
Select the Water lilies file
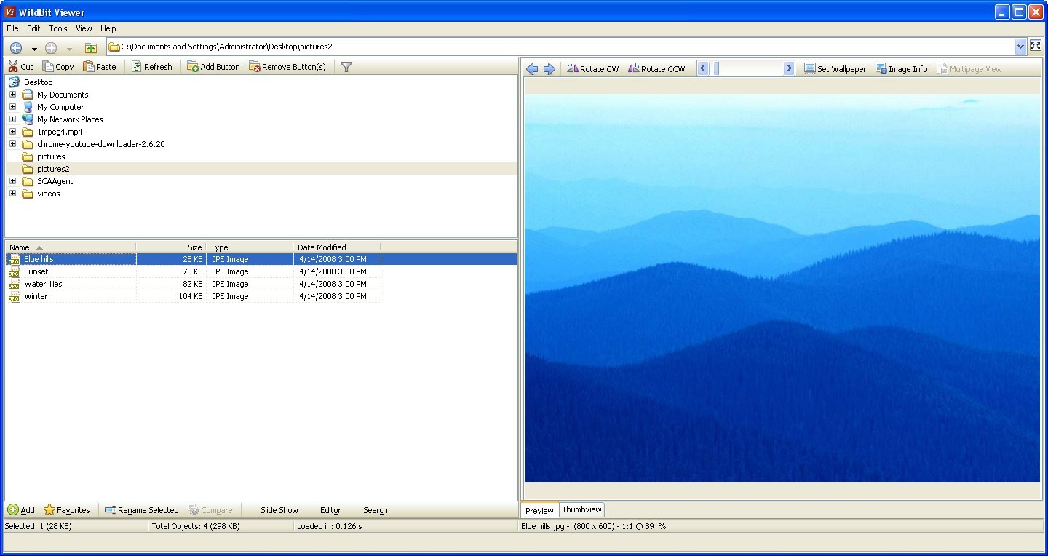coord(43,284)
